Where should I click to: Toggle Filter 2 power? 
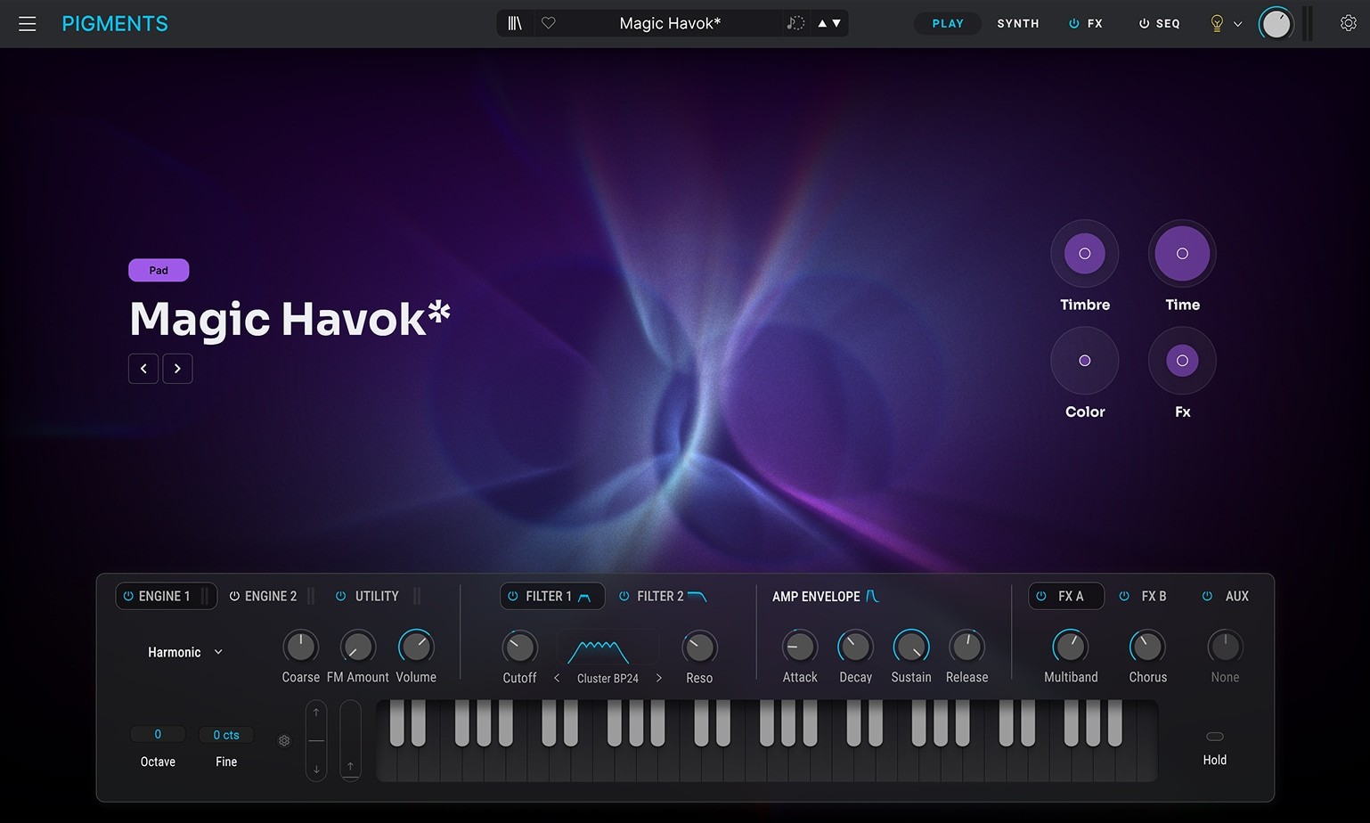click(624, 596)
